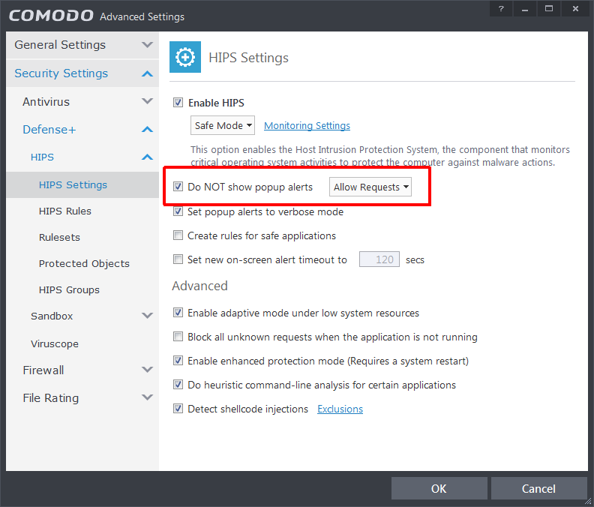Open the Allow Requests dropdown
594x507 pixels.
point(370,187)
